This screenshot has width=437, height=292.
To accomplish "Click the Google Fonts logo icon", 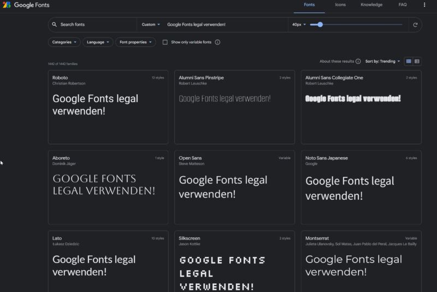I will coord(7,5).
